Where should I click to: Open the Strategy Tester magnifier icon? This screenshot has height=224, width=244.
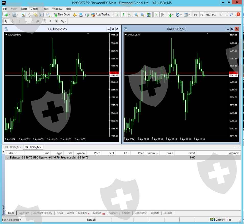pyautogui.click(x=48, y=15)
